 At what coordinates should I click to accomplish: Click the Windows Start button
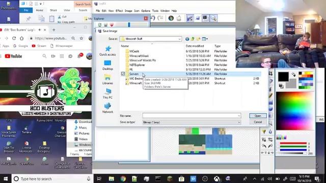click(x=6, y=178)
